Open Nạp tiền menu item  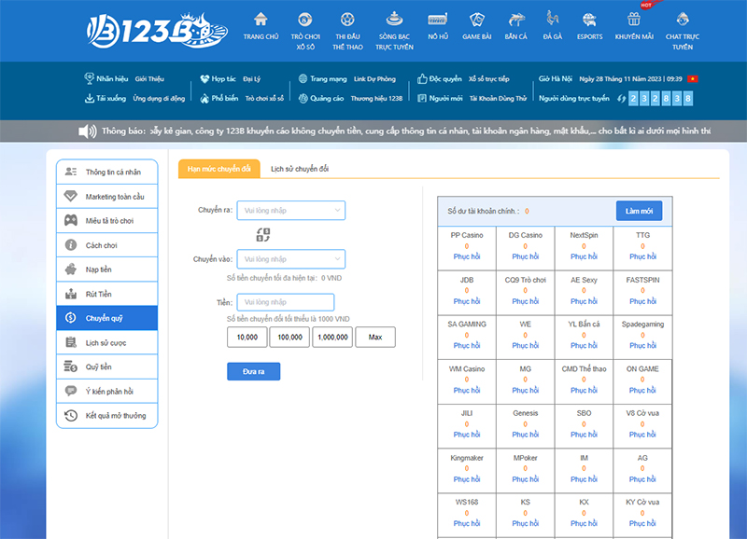[x=107, y=269]
